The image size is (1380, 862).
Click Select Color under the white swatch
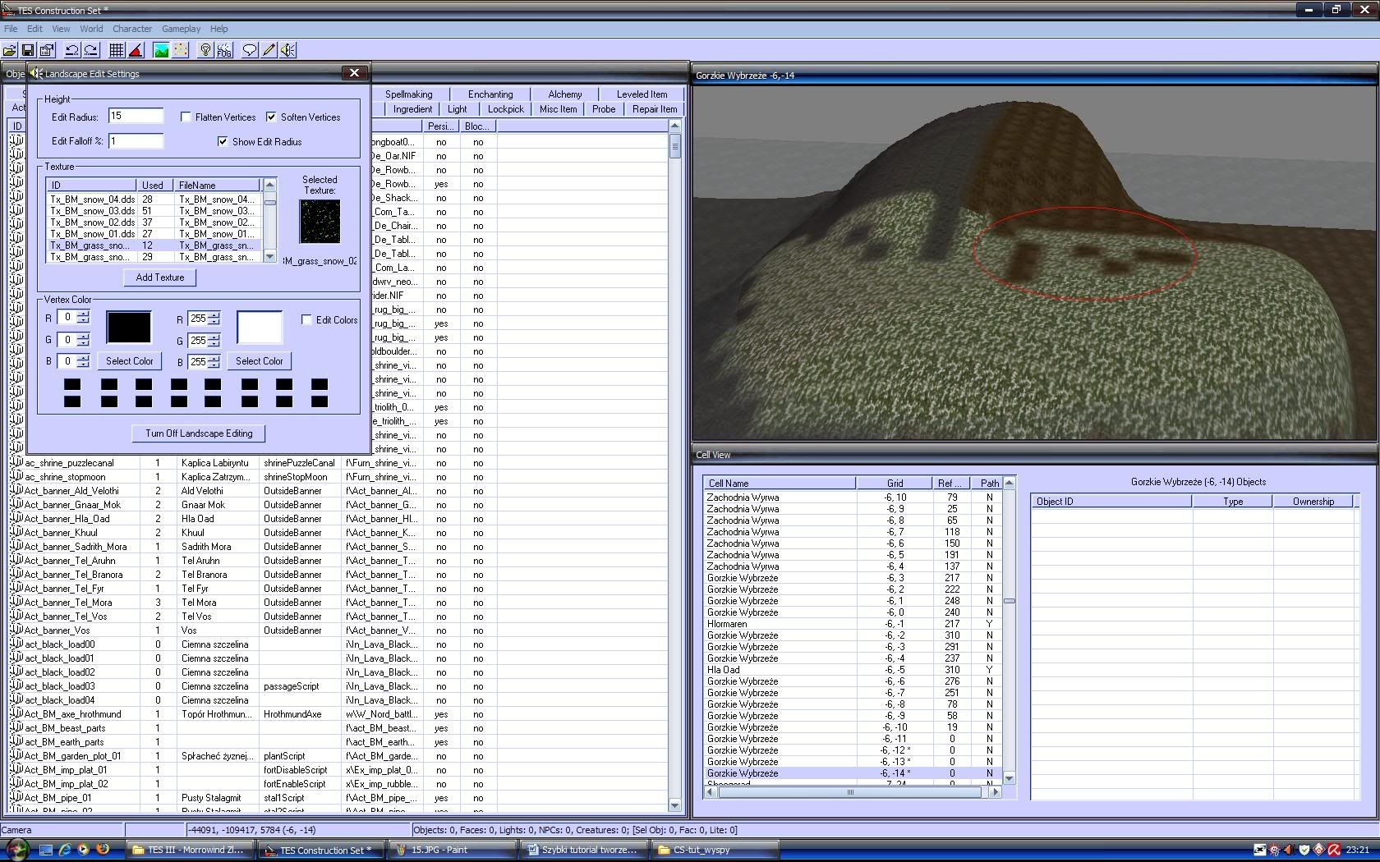coord(259,361)
